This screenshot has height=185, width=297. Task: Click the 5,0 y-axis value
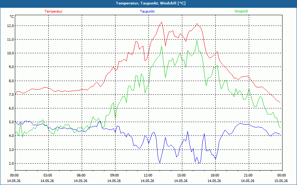click(11, 122)
